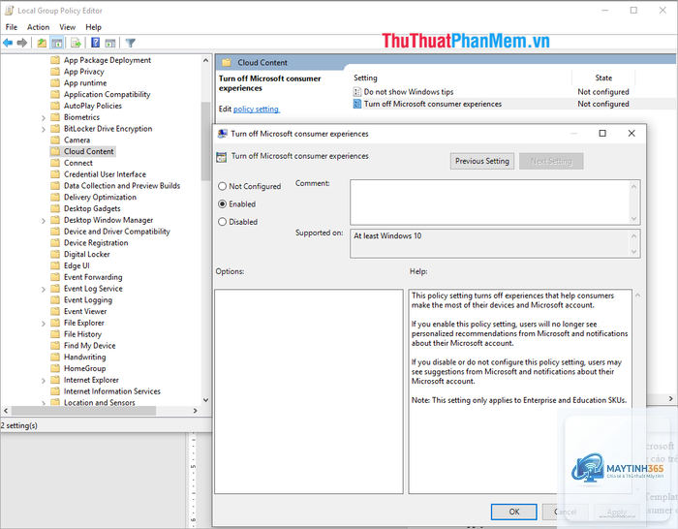Screen dimensions: 678x529
Task: Click the Back arrow toolbar icon
Action: 8,43
